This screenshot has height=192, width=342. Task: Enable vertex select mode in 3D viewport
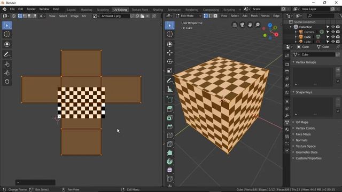pos(206,16)
